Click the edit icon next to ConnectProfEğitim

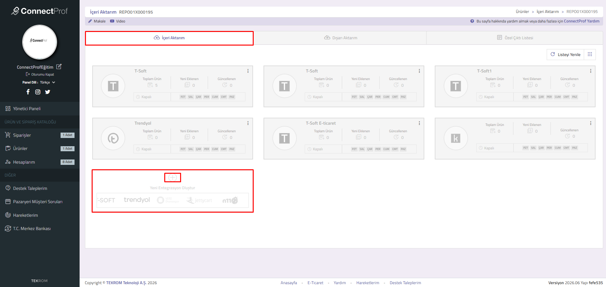59,67
